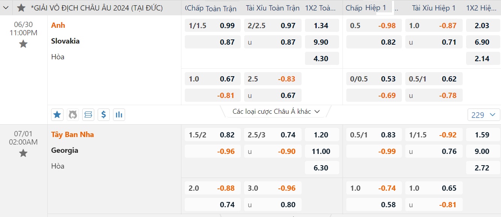The image size is (501, 217).
Task: Click the blue star icon under Anh–Slovakia
Action: coord(57,115)
